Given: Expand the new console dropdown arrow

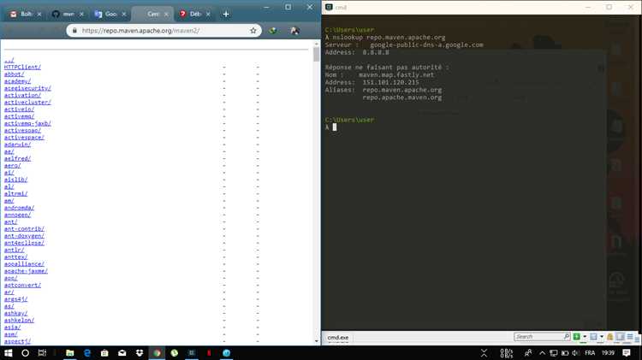Looking at the screenshot, I should coord(585,337).
